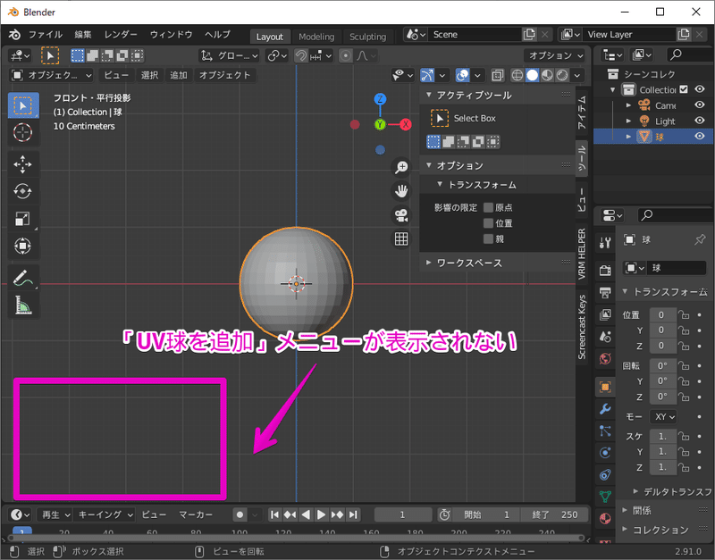The height and width of the screenshot is (560, 715).
Task: Open the 追加 menu in viewport header
Action: pyautogui.click(x=178, y=75)
